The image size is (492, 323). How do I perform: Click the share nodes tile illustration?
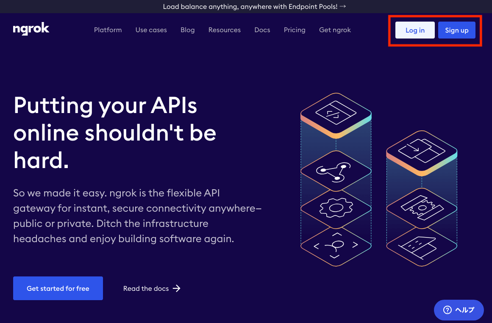coord(336,171)
